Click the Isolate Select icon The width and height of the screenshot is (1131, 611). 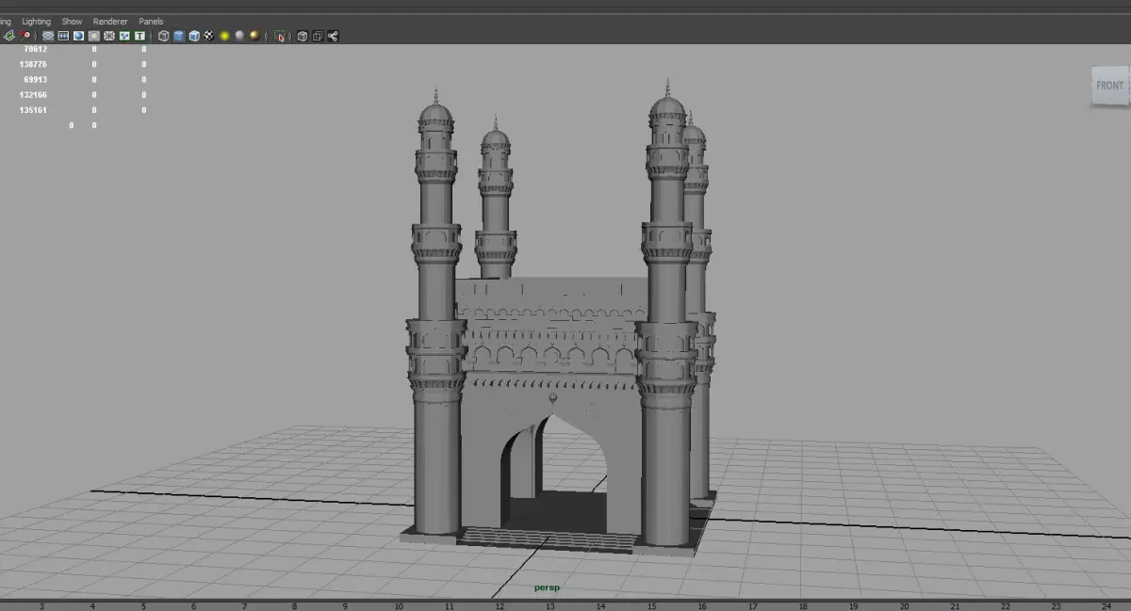(x=279, y=36)
